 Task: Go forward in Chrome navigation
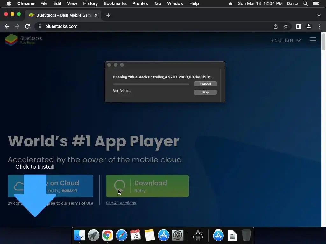[x=17, y=26]
